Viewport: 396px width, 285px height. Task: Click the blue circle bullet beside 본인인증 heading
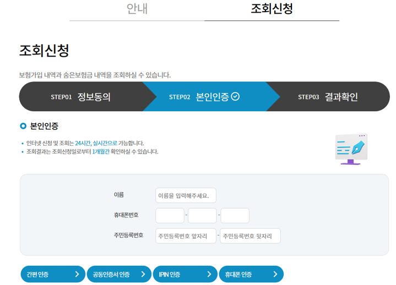pos(23,126)
